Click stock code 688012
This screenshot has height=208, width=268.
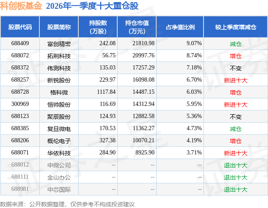(x=20, y=164)
